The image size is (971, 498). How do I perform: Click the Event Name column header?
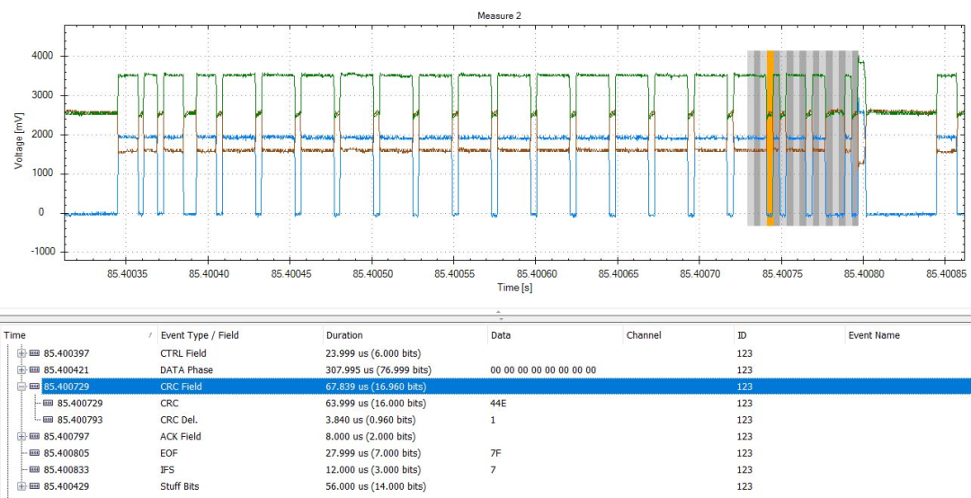click(x=908, y=335)
